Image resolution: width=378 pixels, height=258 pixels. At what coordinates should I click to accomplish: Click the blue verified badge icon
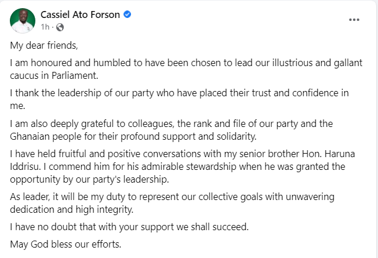point(128,14)
